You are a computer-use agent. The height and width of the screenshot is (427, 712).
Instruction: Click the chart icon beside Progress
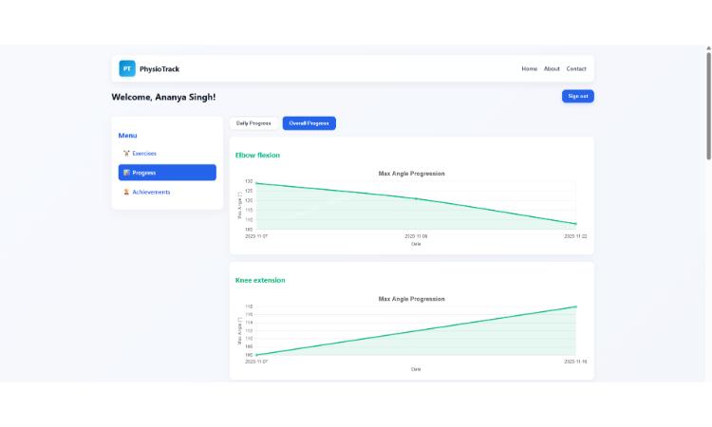tap(126, 173)
